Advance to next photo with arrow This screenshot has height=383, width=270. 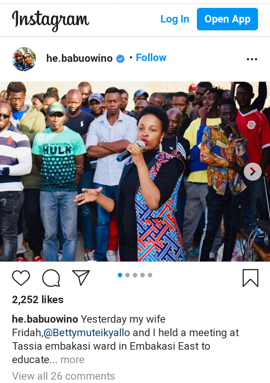(x=253, y=172)
